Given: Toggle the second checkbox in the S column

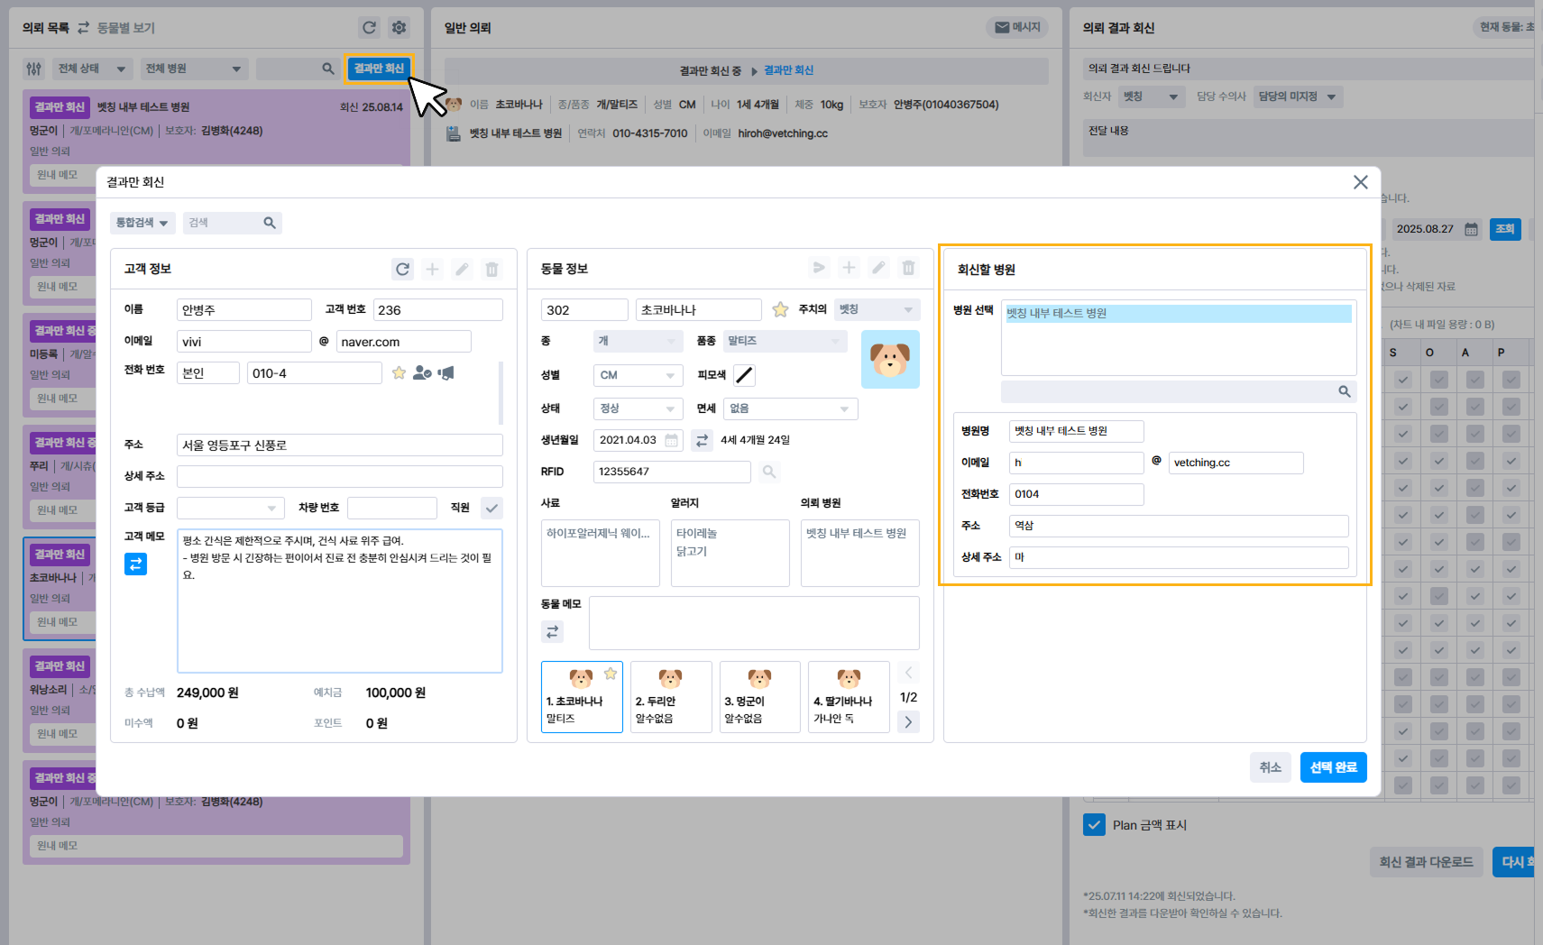Looking at the screenshot, I should pyautogui.click(x=1403, y=407).
